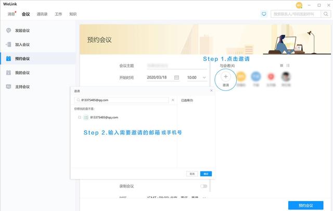The height and width of the screenshot is (211, 333).
Task: Click the screen projection icon beside the search box
Action: (x=264, y=14)
